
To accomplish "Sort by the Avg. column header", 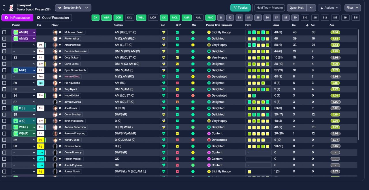I will [332, 25].
